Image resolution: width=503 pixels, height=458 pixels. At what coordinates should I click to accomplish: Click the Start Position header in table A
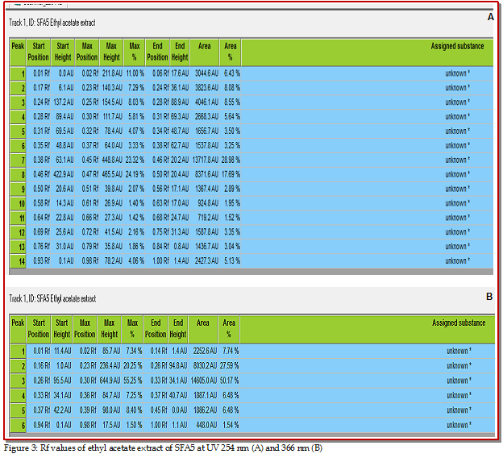pos(38,51)
